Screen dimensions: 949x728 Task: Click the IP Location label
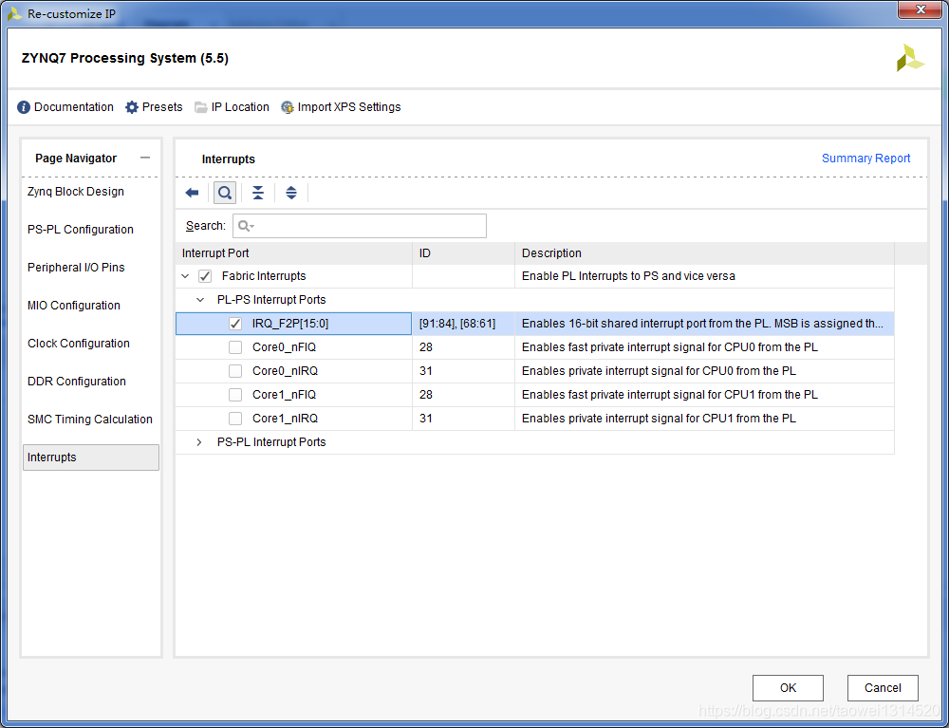point(240,107)
